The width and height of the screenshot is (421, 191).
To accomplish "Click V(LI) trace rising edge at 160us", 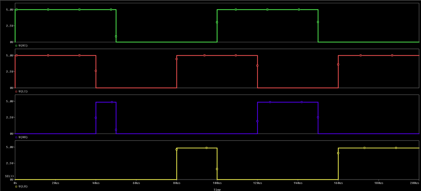I will tap(338, 71).
